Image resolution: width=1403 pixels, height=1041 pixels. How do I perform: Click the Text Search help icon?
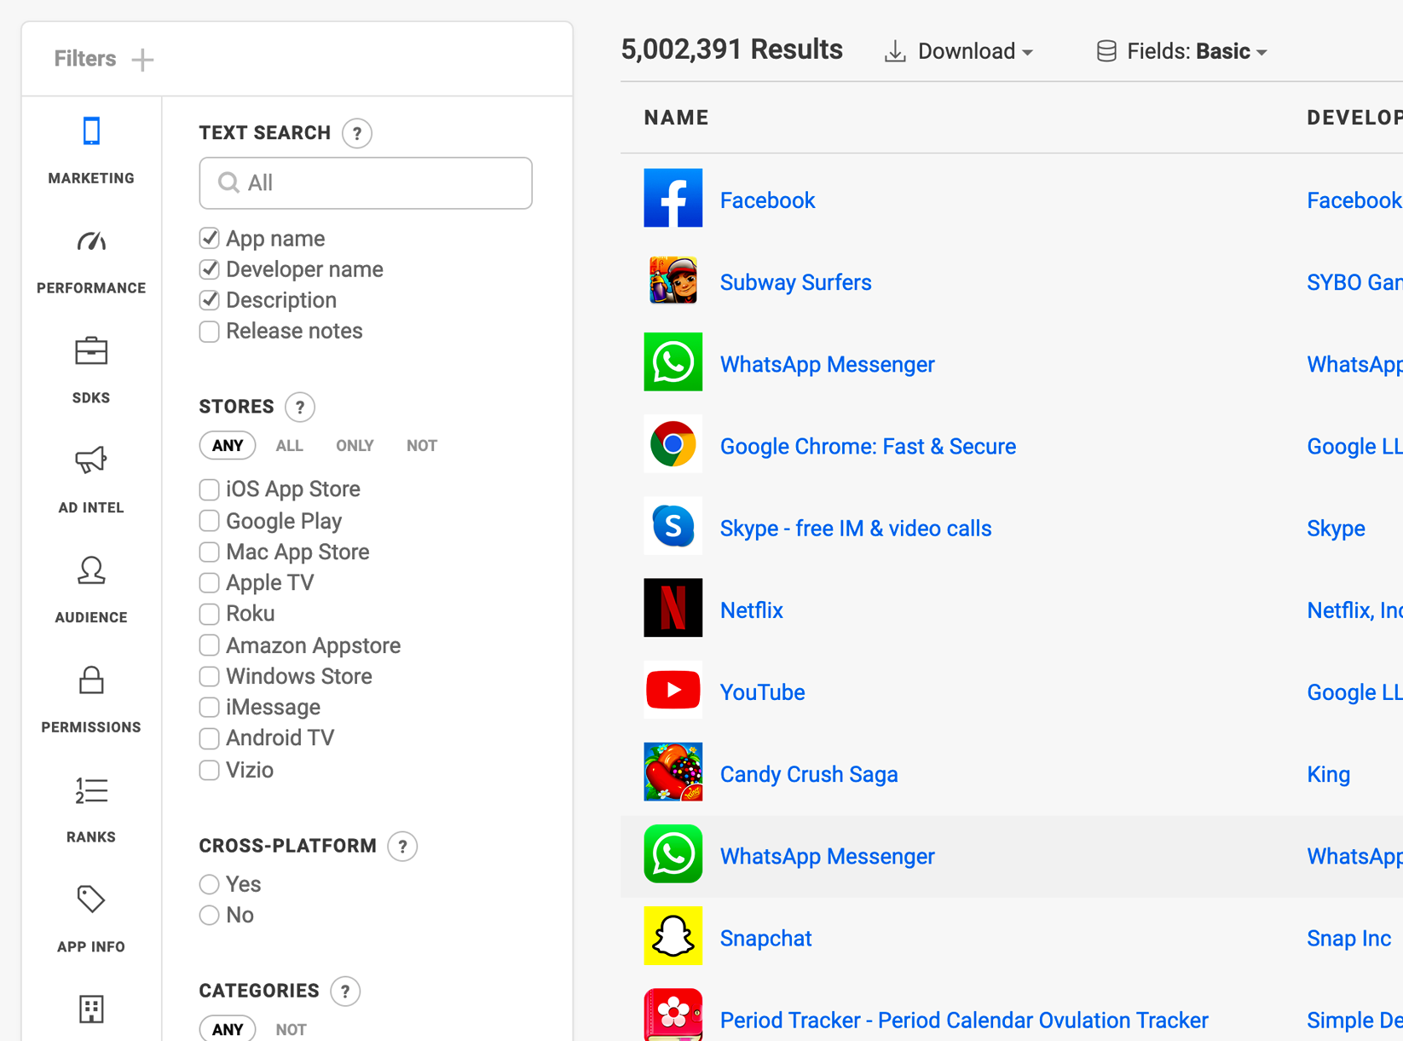pyautogui.click(x=357, y=134)
